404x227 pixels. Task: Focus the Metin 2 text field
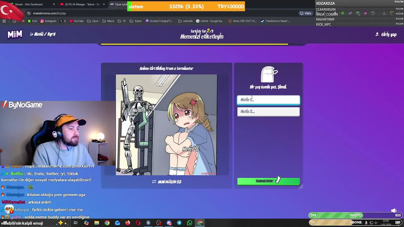coord(268,112)
